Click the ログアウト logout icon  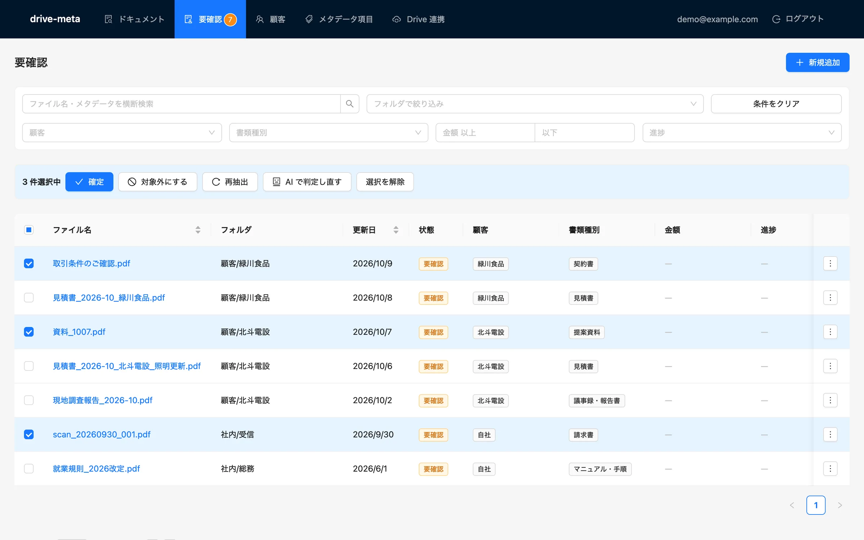pos(776,19)
